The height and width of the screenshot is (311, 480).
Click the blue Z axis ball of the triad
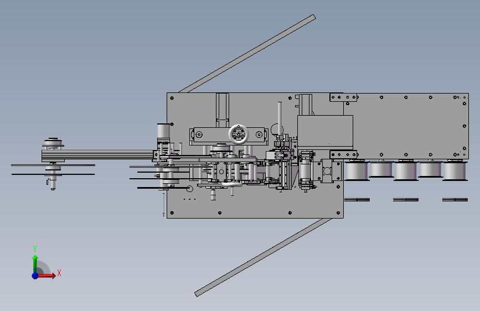pos(35,276)
